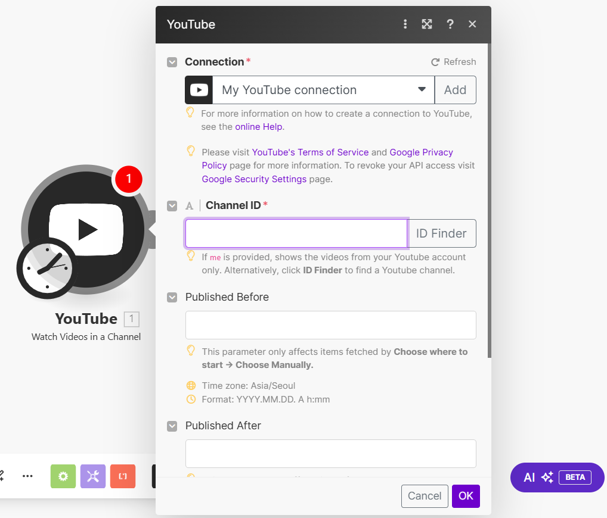The image size is (607, 518).
Task: Open the online Help link
Action: point(259,127)
